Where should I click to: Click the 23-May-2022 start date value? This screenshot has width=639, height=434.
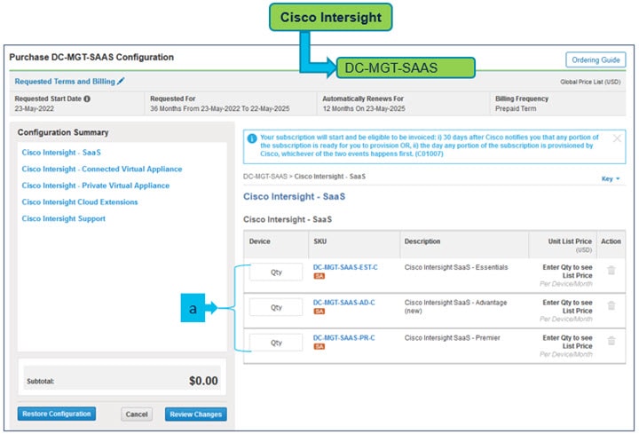(x=35, y=109)
